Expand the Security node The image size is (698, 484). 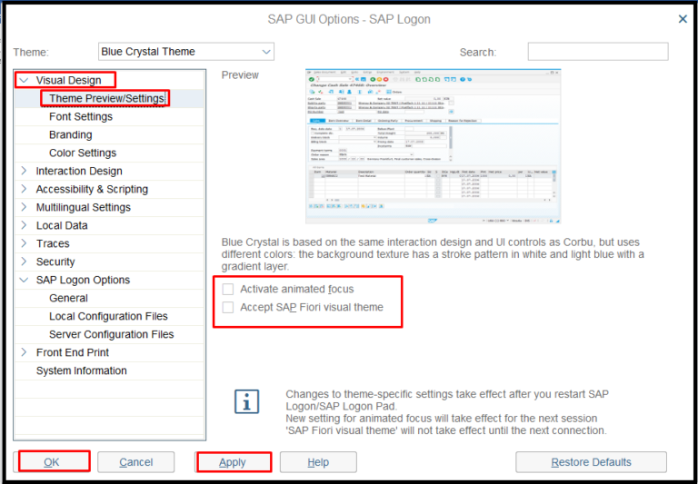[24, 262]
